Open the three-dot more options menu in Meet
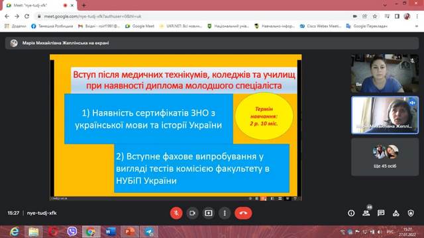Image resolution: width=424 pixels, height=238 pixels. (x=225, y=213)
